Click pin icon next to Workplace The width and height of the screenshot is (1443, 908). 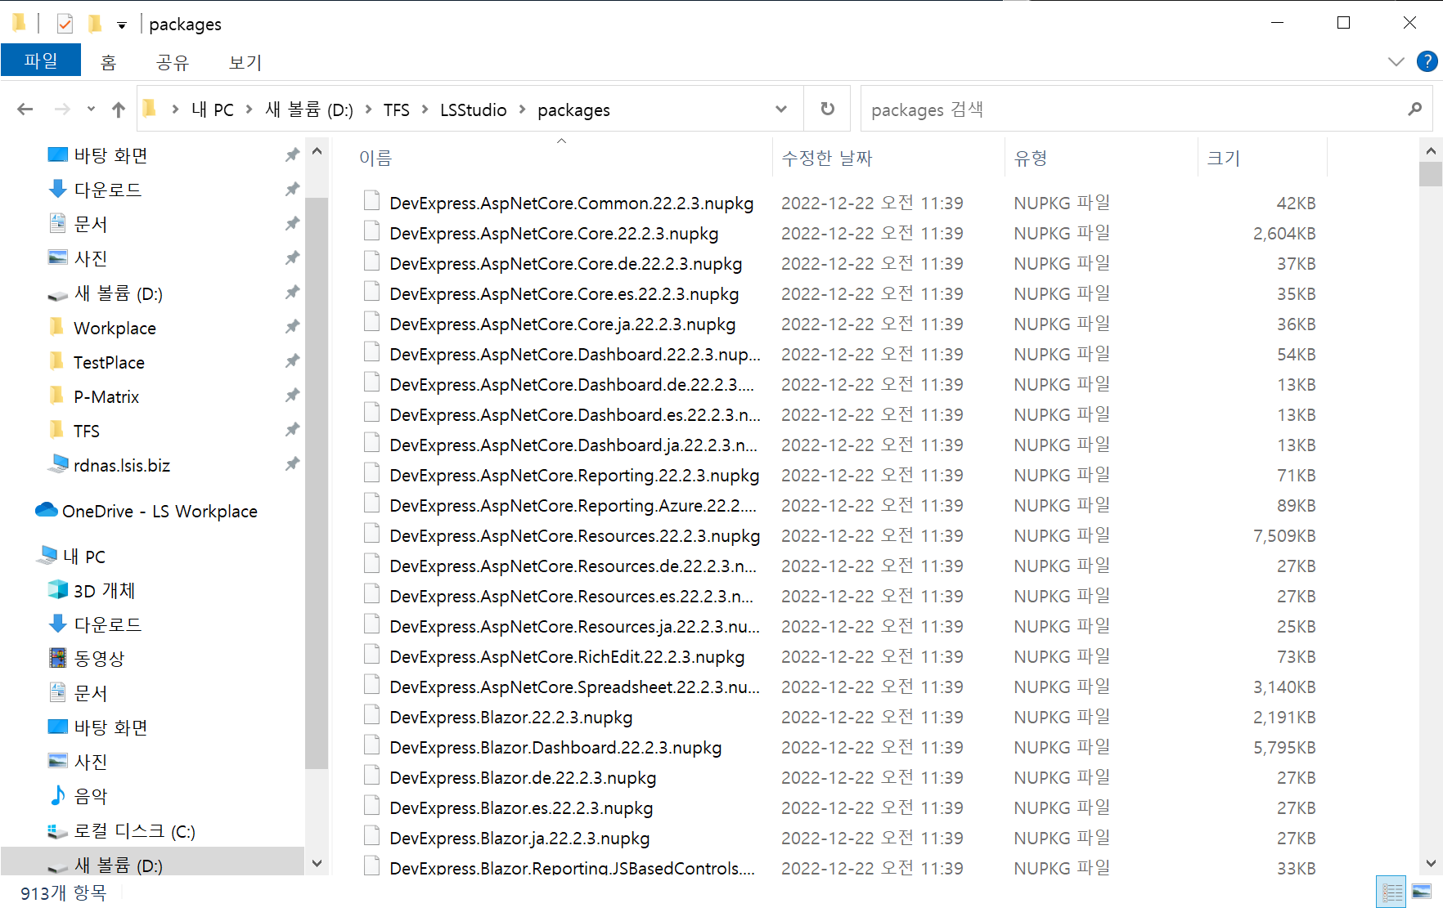[292, 327]
